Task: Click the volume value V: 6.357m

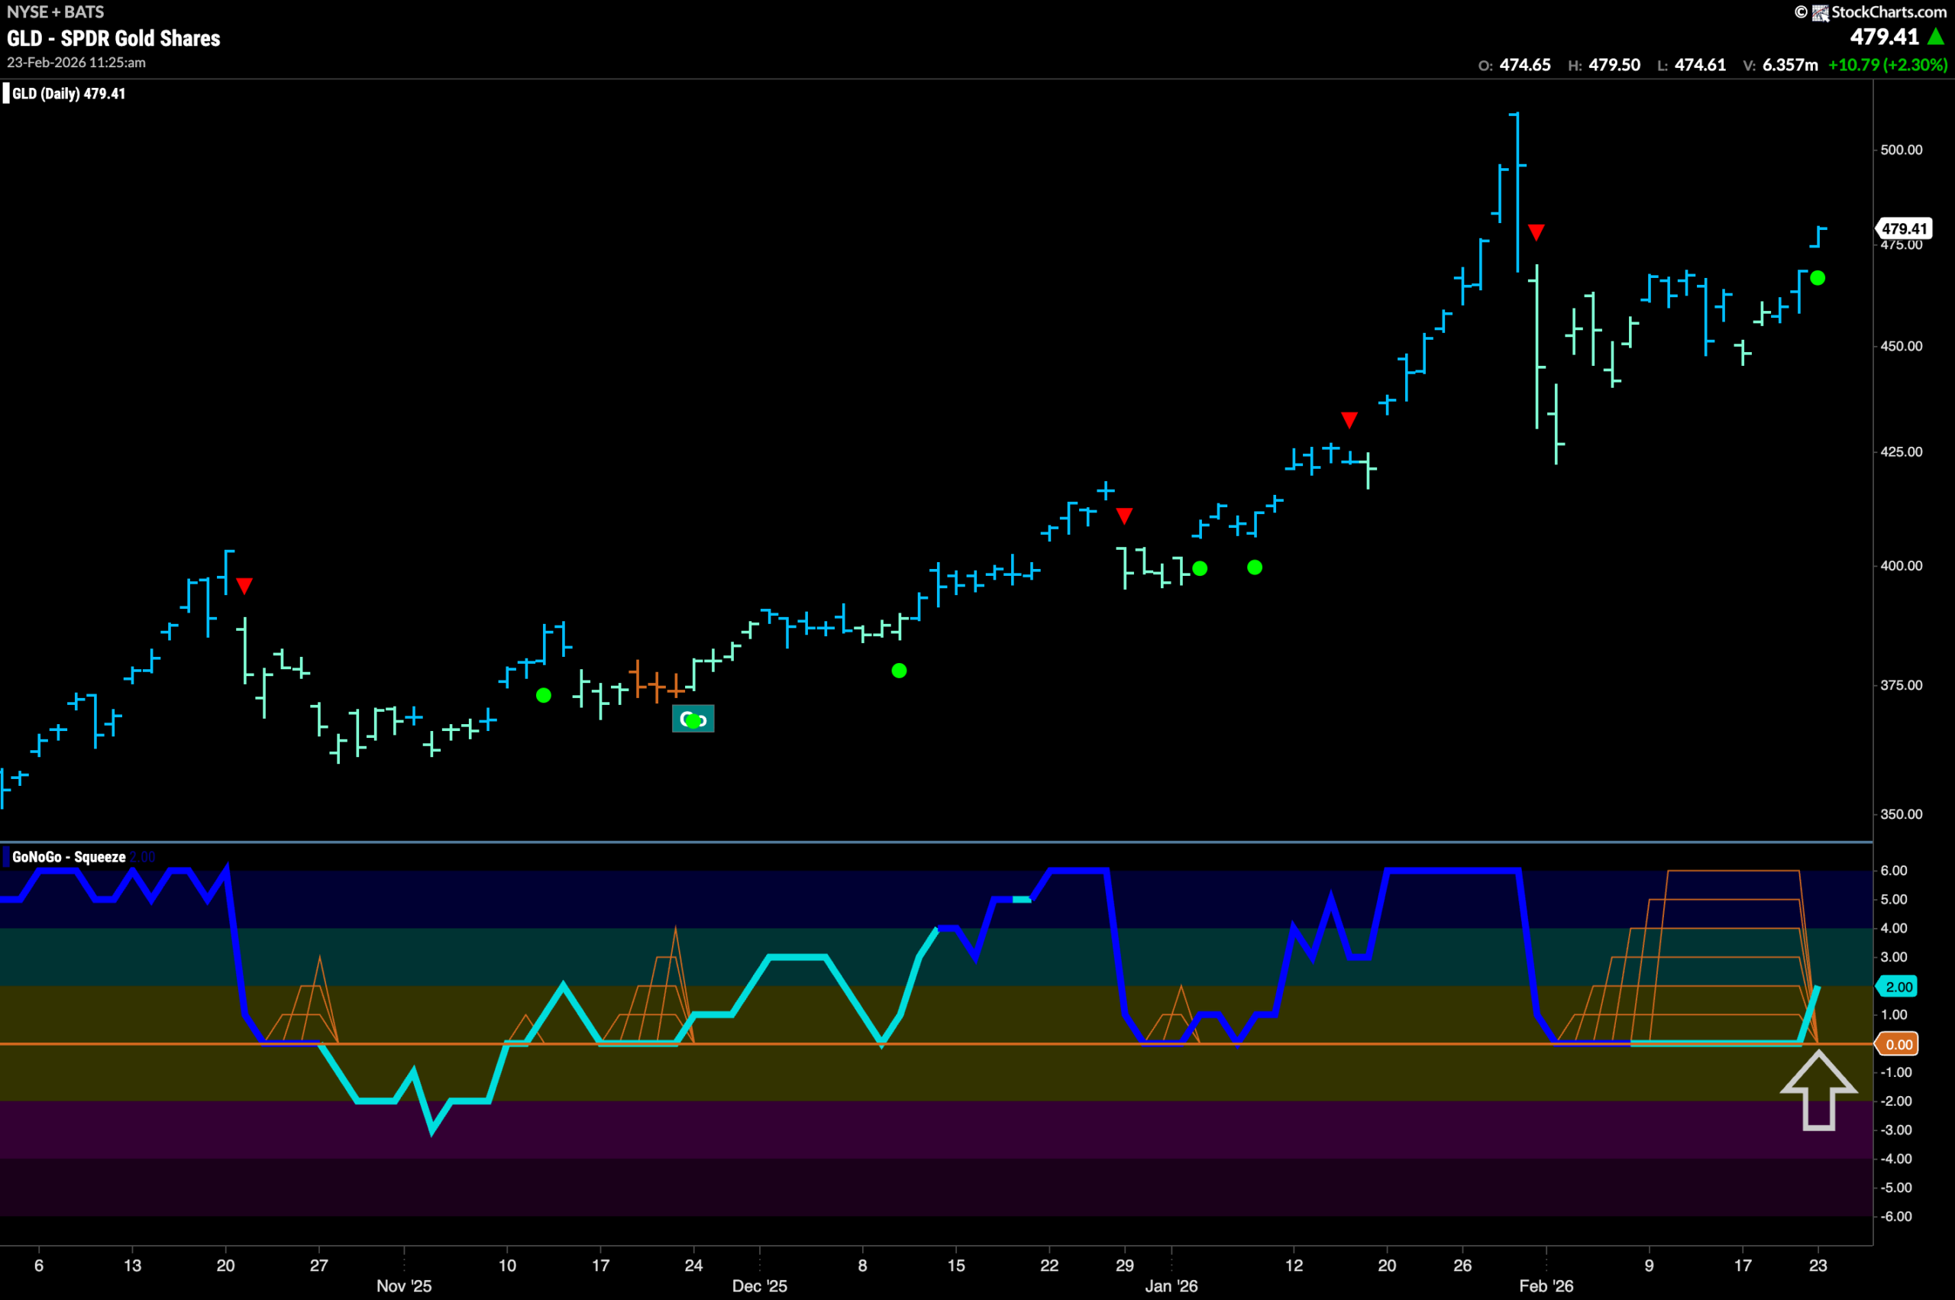Action: [x=1780, y=65]
